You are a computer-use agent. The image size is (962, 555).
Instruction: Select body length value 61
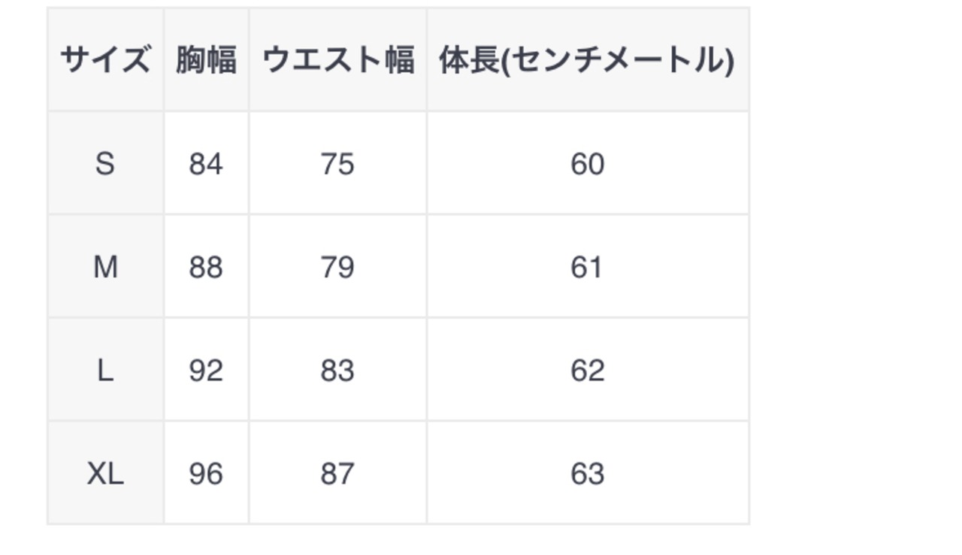(x=587, y=266)
